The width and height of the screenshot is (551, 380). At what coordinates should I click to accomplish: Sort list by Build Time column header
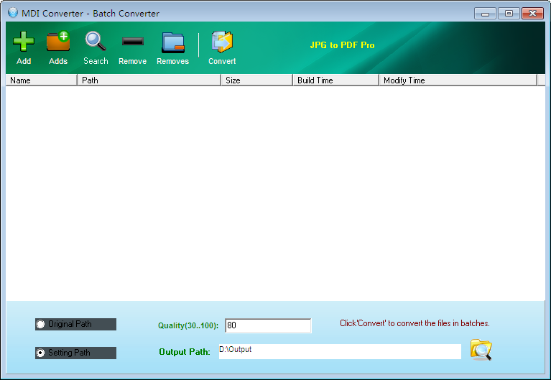[x=336, y=80]
